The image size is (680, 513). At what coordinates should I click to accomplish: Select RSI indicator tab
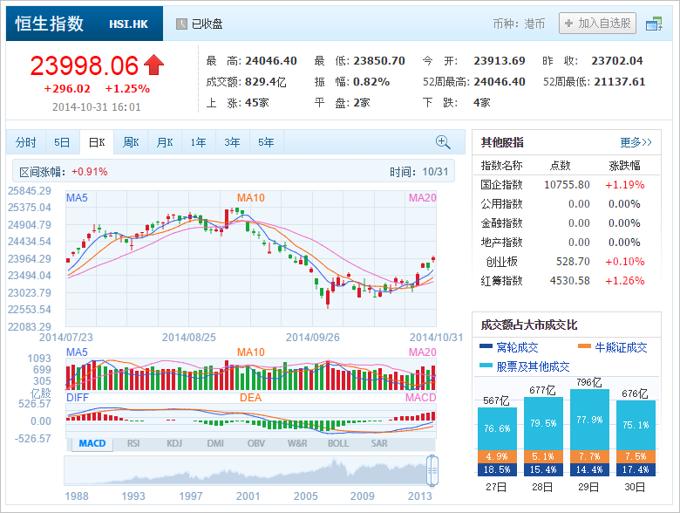coord(133,443)
